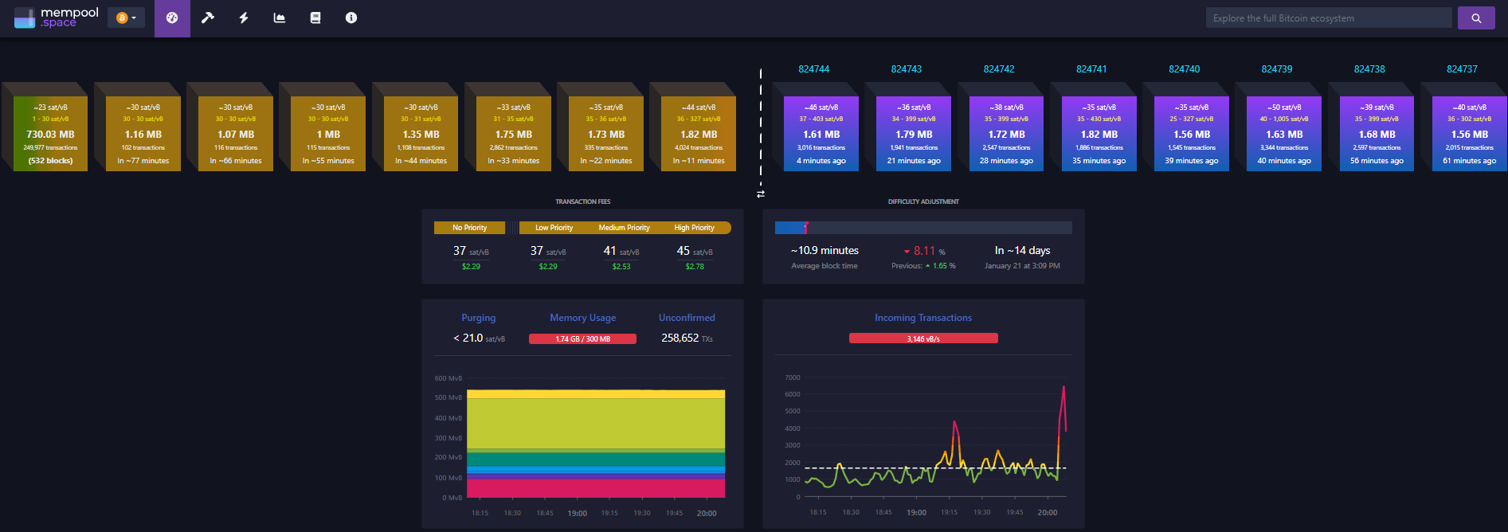Screen dimensions: 1508x532
Task: Open the 730.03 MB stacked mempool block
Action: [50, 134]
